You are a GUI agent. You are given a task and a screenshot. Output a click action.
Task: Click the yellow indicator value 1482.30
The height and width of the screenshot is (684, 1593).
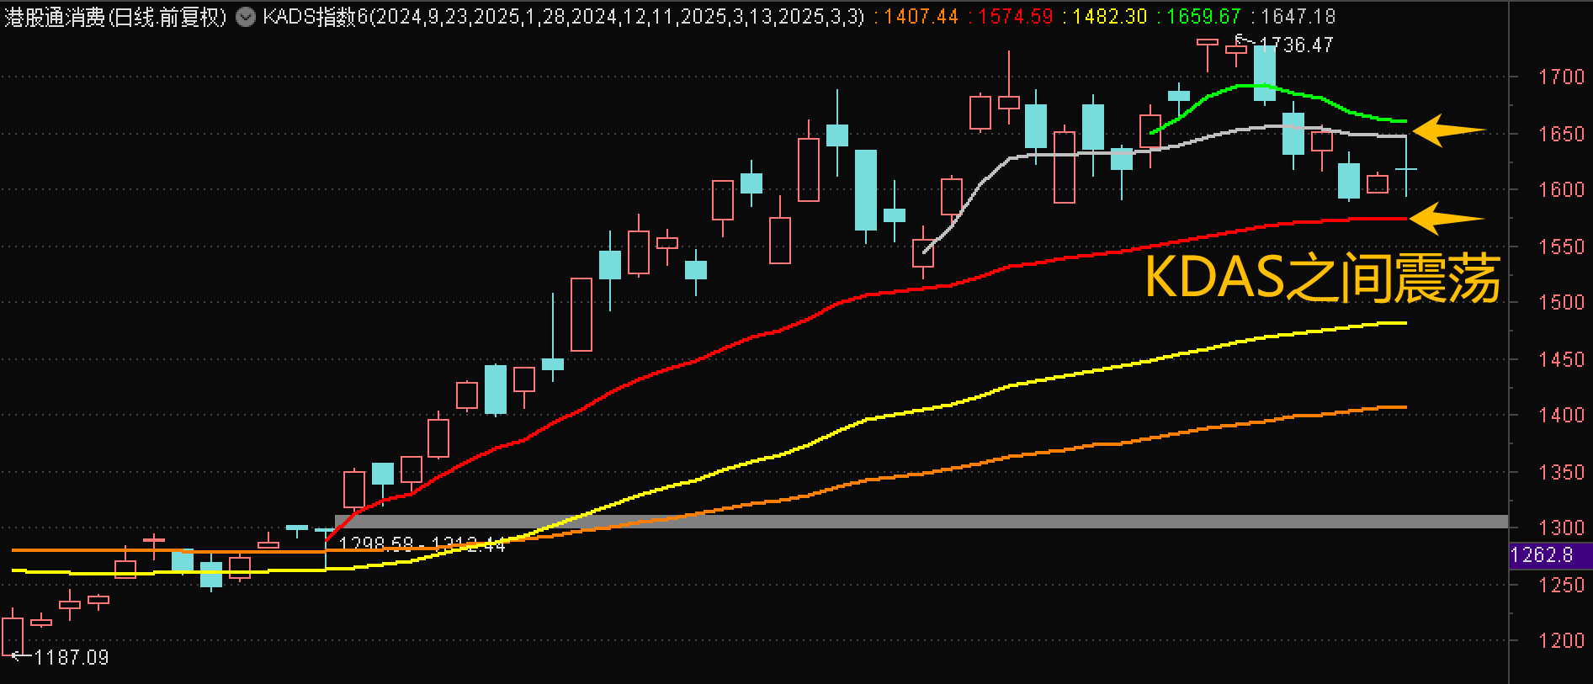pyautogui.click(x=1110, y=17)
